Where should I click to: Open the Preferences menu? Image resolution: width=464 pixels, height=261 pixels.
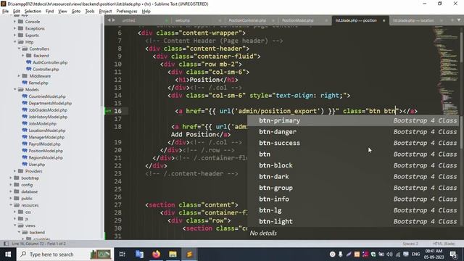pyautogui.click(x=127, y=12)
